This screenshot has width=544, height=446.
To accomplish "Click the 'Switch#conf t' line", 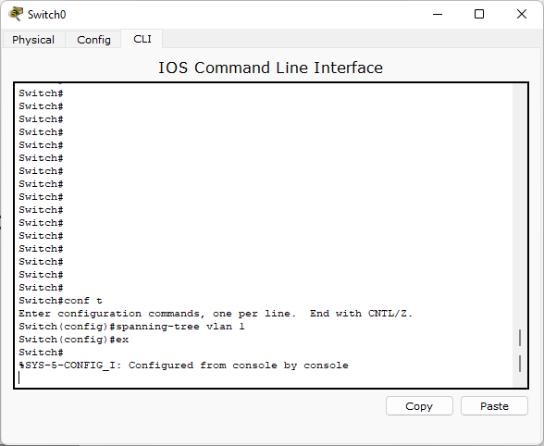I will pos(60,301).
